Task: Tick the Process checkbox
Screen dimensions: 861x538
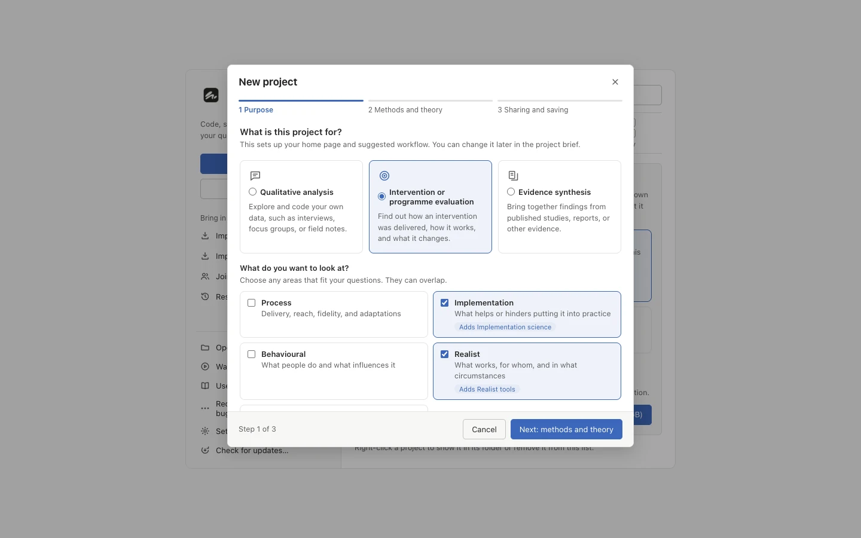Action: [252, 303]
